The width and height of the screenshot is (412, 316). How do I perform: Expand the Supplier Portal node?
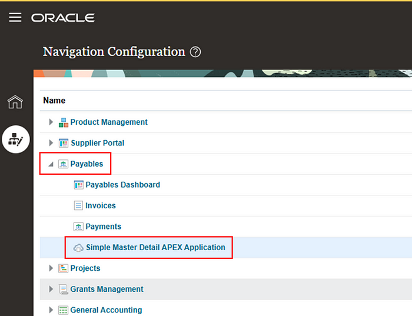pyautogui.click(x=51, y=143)
